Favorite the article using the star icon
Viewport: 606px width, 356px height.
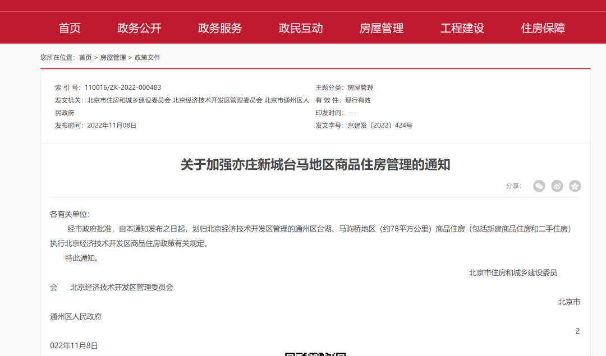point(575,186)
